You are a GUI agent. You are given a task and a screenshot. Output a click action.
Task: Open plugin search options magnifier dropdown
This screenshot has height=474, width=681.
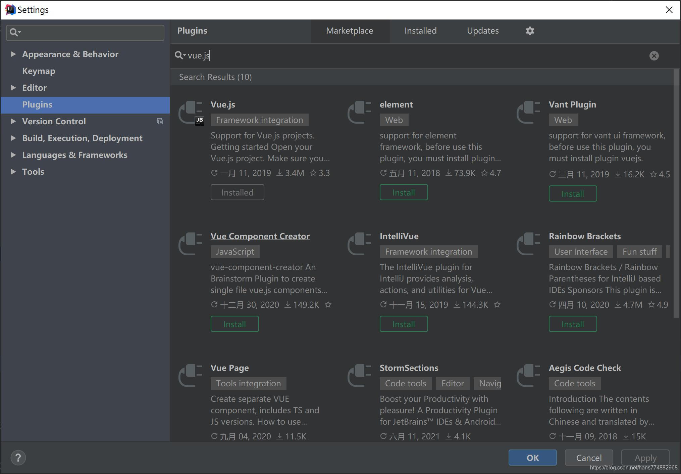[180, 55]
